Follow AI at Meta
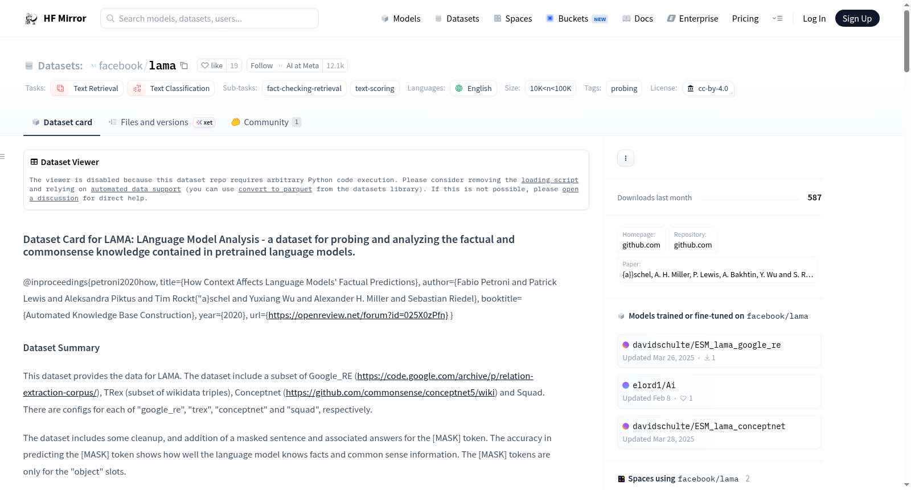The height and width of the screenshot is (490, 911). [285, 65]
